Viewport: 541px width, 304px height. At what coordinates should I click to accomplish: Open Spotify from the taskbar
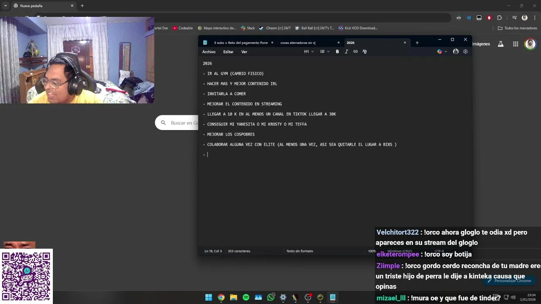pyautogui.click(x=246, y=297)
